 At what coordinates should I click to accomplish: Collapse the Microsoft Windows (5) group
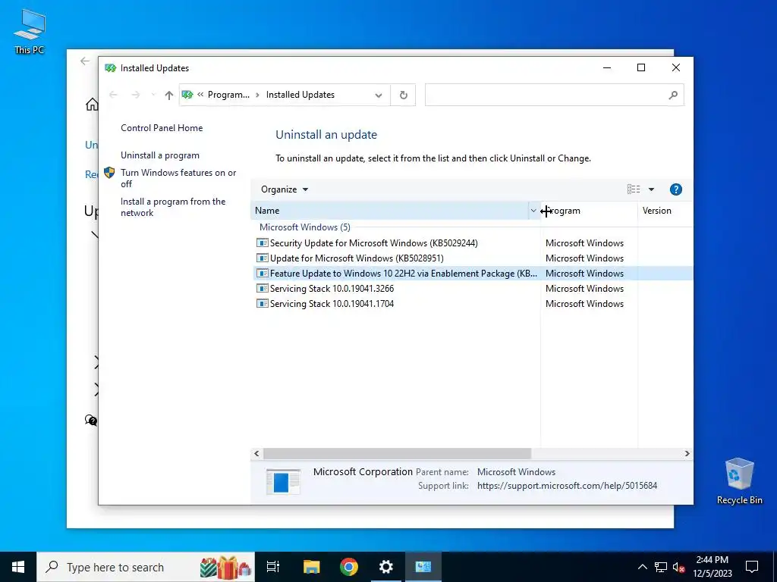305,227
